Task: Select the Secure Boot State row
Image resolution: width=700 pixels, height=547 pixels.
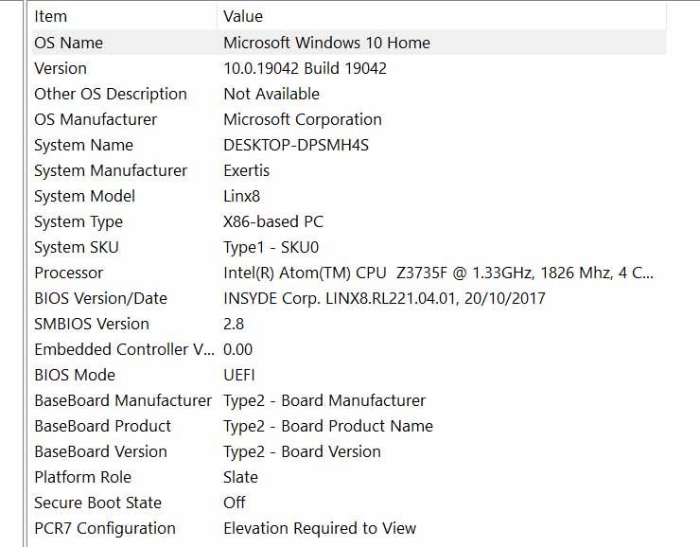Action: click(349, 503)
